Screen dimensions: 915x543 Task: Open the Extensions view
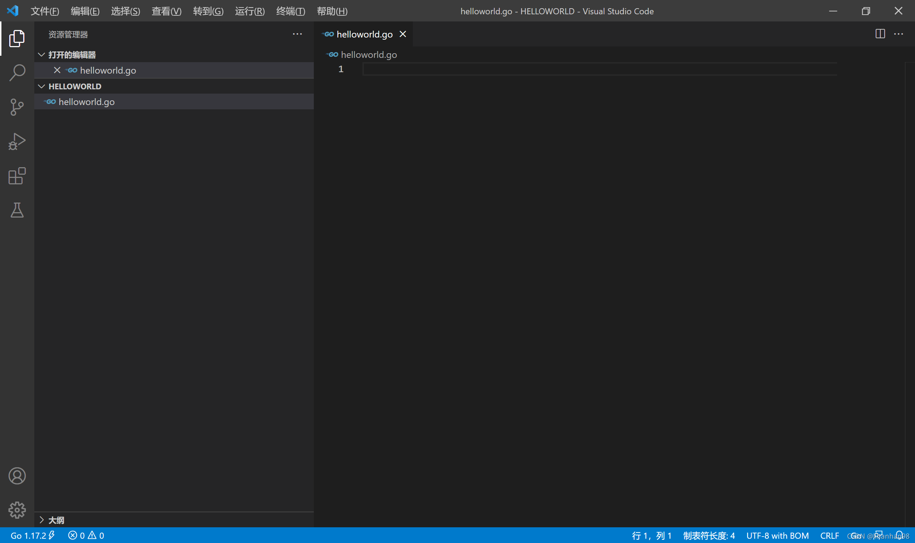tap(16, 176)
